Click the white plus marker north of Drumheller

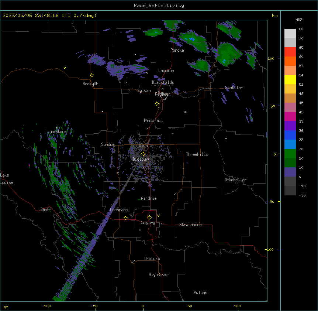[226, 139]
